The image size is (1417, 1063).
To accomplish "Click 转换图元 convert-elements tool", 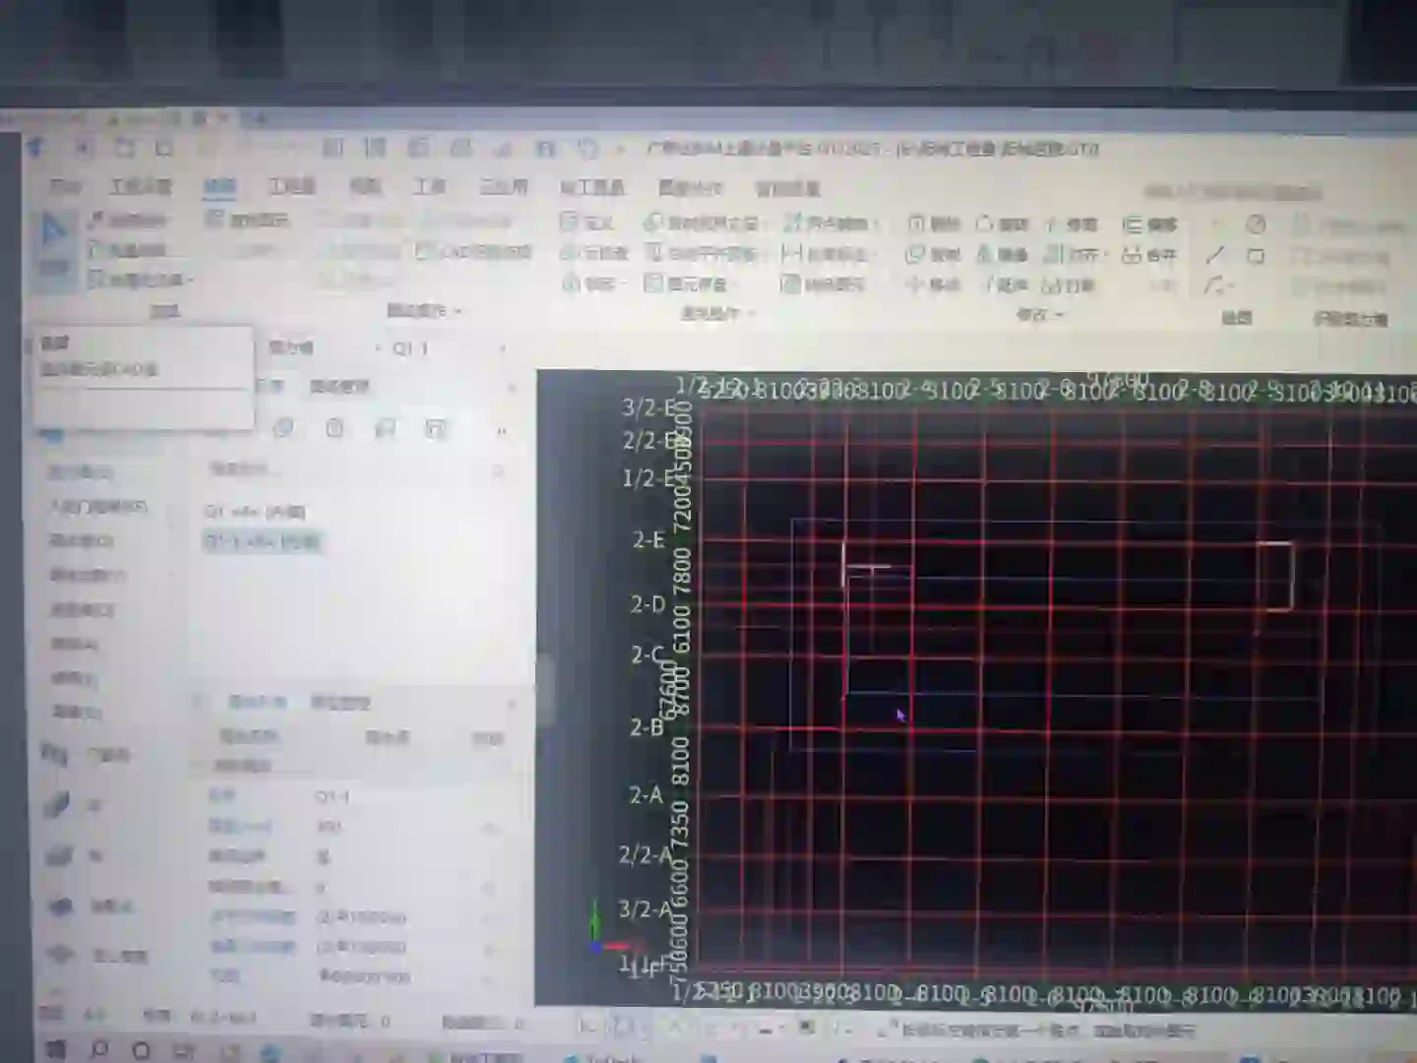I will pos(822,284).
